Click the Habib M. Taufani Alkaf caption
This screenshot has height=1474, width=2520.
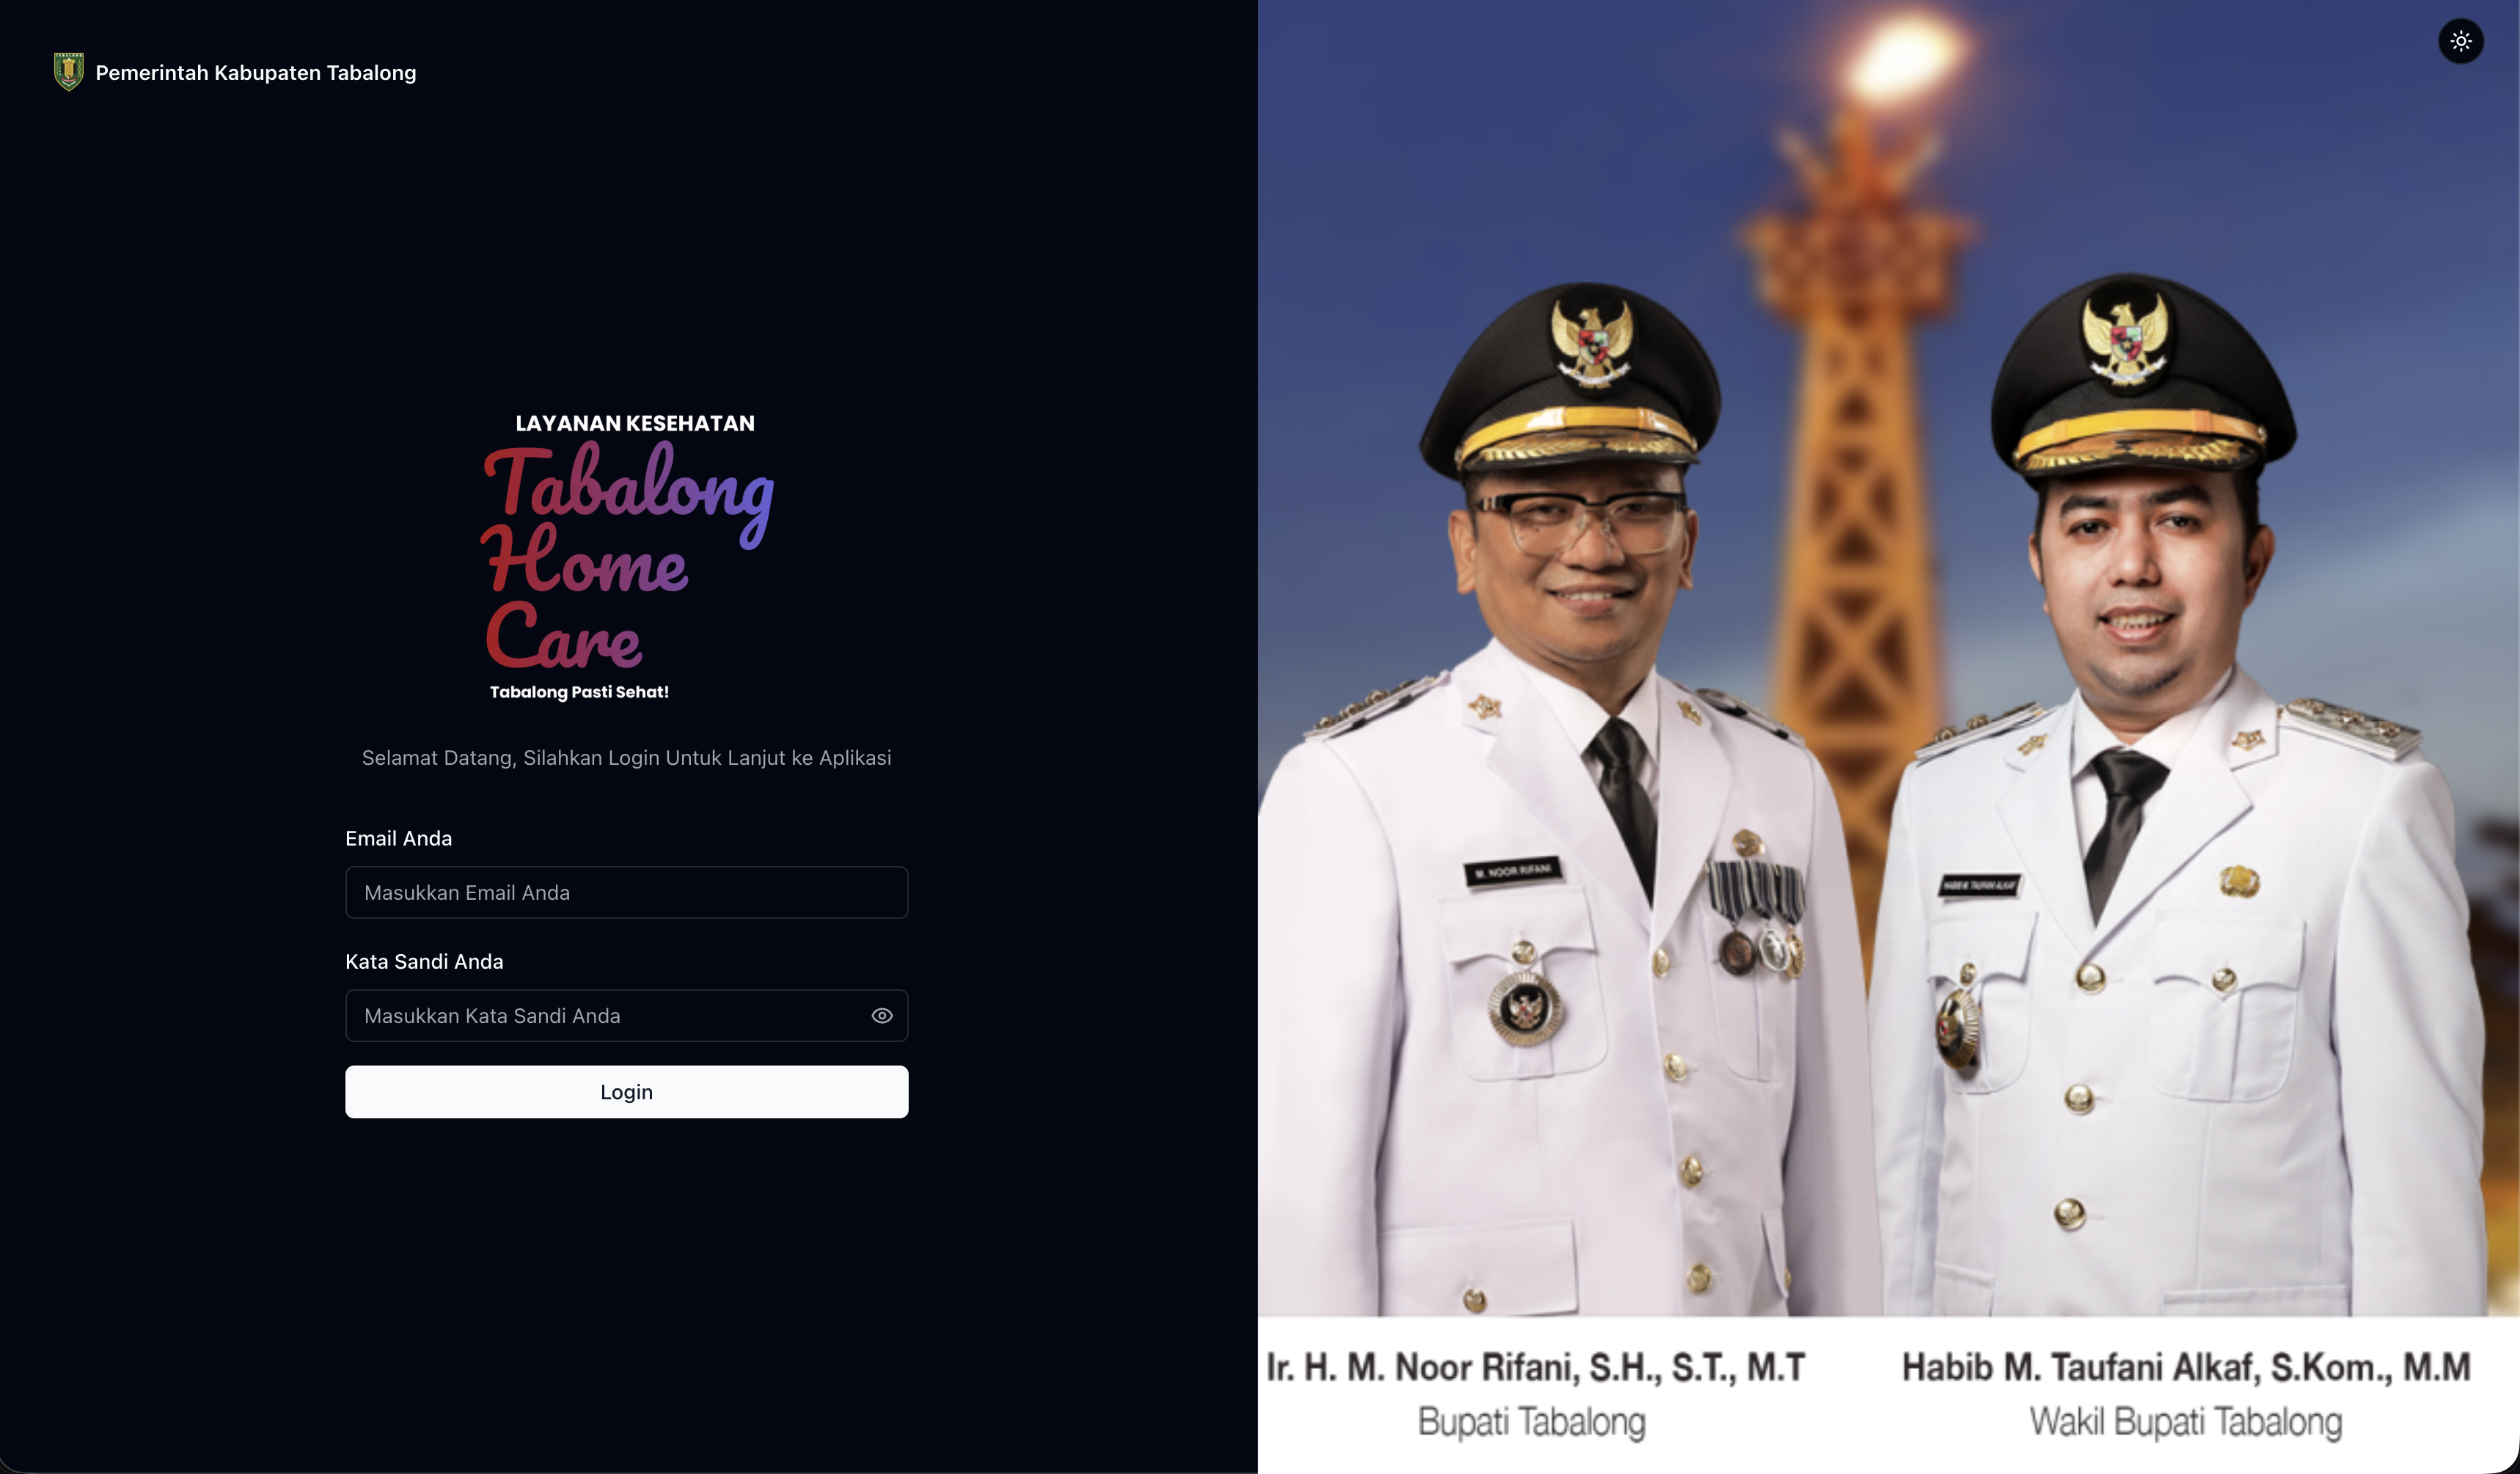click(x=2186, y=1368)
